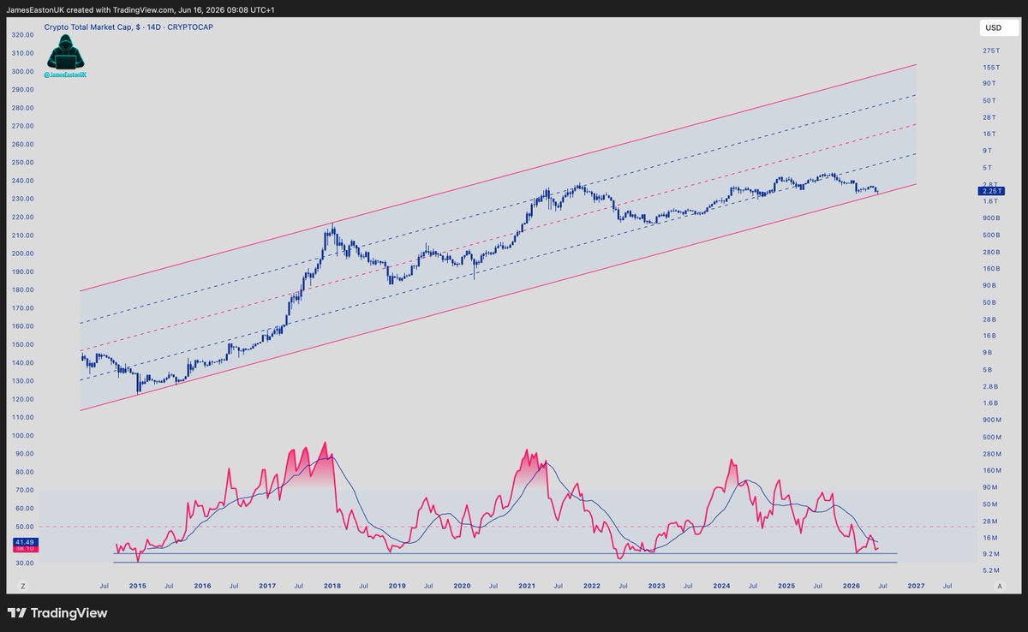Click the 2018 label on time axis
This screenshot has height=632, width=1028.
pyautogui.click(x=332, y=586)
